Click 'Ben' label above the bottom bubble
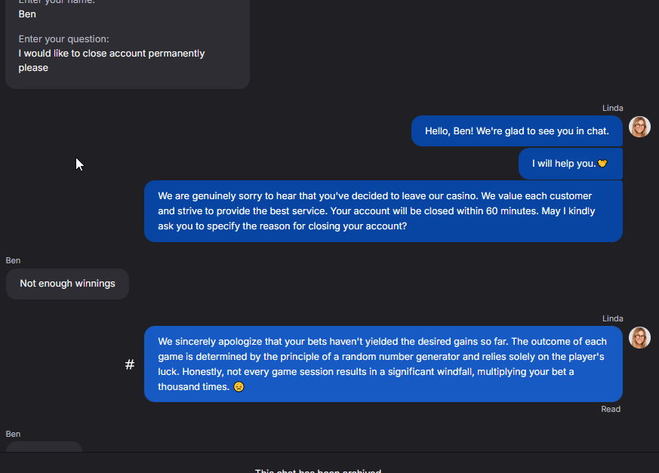659x473 pixels. (13, 434)
